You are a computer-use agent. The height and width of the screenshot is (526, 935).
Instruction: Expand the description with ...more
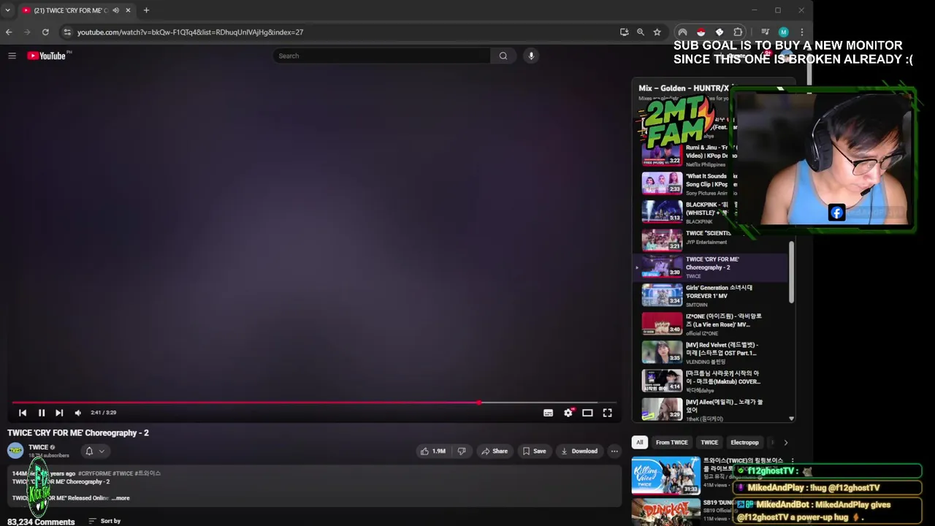pyautogui.click(x=121, y=498)
